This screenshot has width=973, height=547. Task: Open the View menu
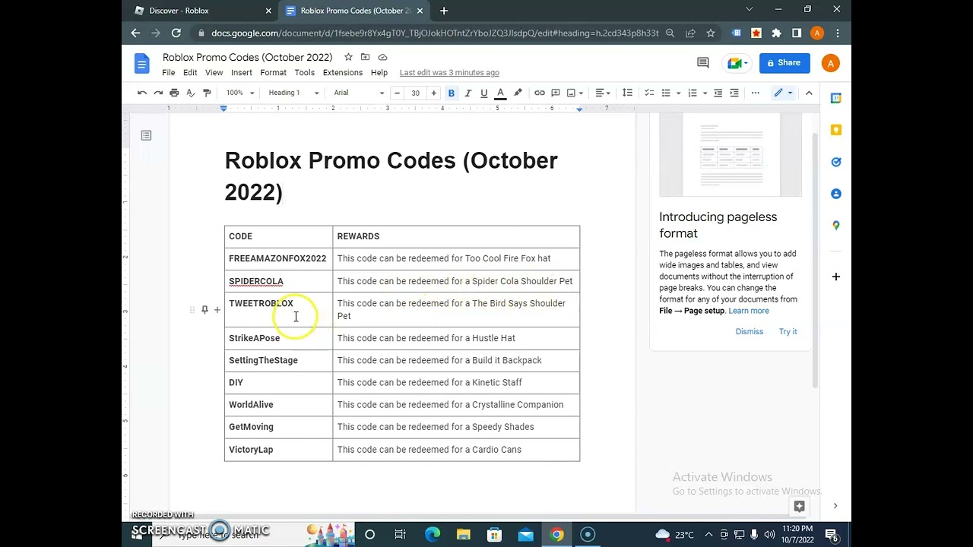(214, 72)
